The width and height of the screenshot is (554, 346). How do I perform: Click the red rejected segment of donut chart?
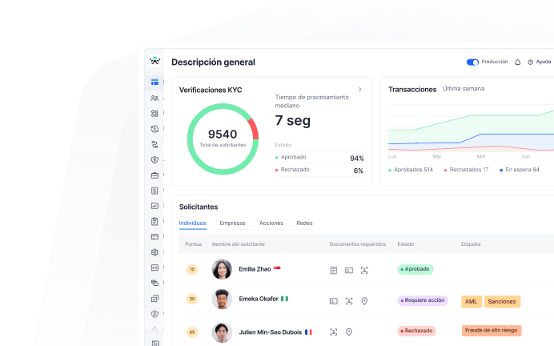coord(253,128)
